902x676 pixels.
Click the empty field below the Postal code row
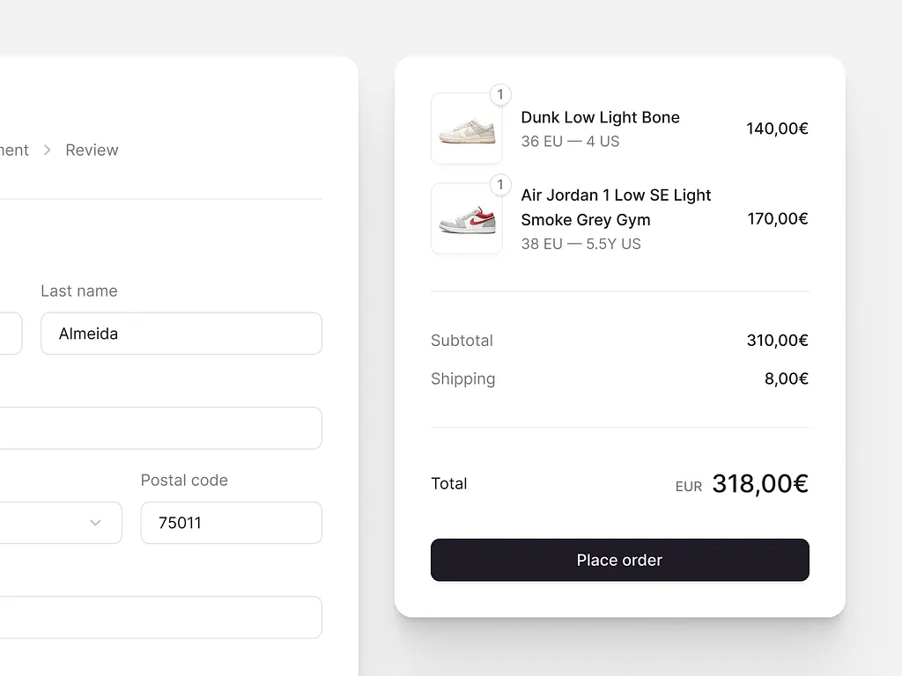160,617
